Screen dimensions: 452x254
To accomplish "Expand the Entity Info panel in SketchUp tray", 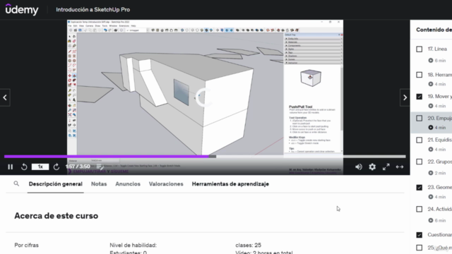I will click(x=314, y=39).
